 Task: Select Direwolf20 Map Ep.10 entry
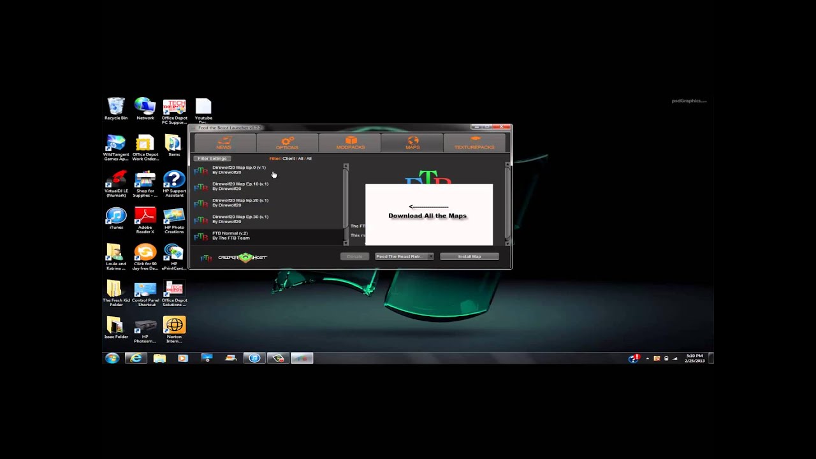pyautogui.click(x=268, y=186)
